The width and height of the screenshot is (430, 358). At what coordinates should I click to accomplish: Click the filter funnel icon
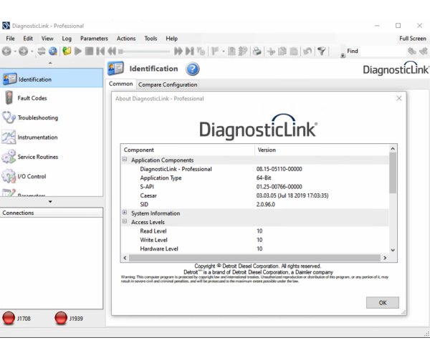pos(321,52)
